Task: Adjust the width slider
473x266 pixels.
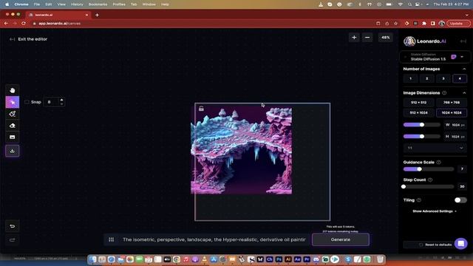Action: click(422, 125)
